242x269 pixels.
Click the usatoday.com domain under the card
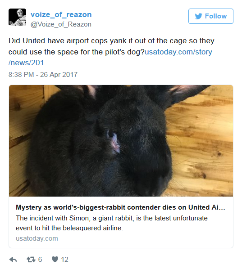[x=37, y=238]
